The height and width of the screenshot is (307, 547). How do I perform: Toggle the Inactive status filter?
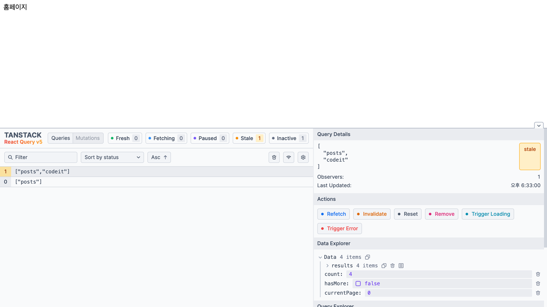(289, 138)
